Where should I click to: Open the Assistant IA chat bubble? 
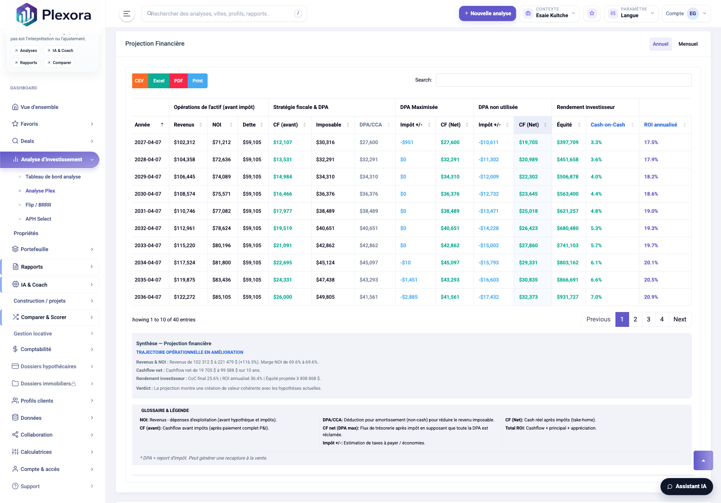point(686,487)
